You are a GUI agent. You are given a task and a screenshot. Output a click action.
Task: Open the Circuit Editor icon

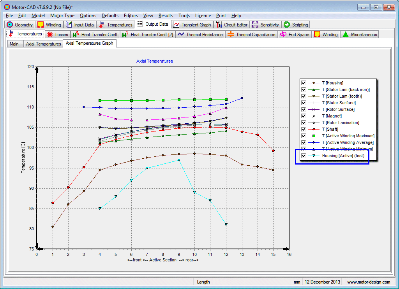[x=219, y=25]
